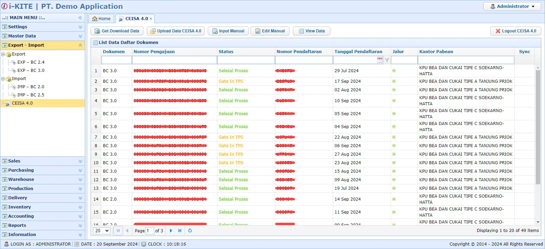
Task: Click the page number input field
Action: click(150, 231)
